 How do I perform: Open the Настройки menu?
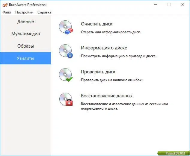click(24, 12)
